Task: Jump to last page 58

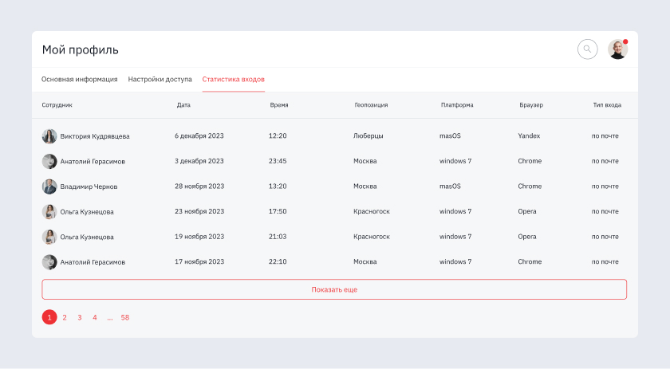Action: pos(125,317)
